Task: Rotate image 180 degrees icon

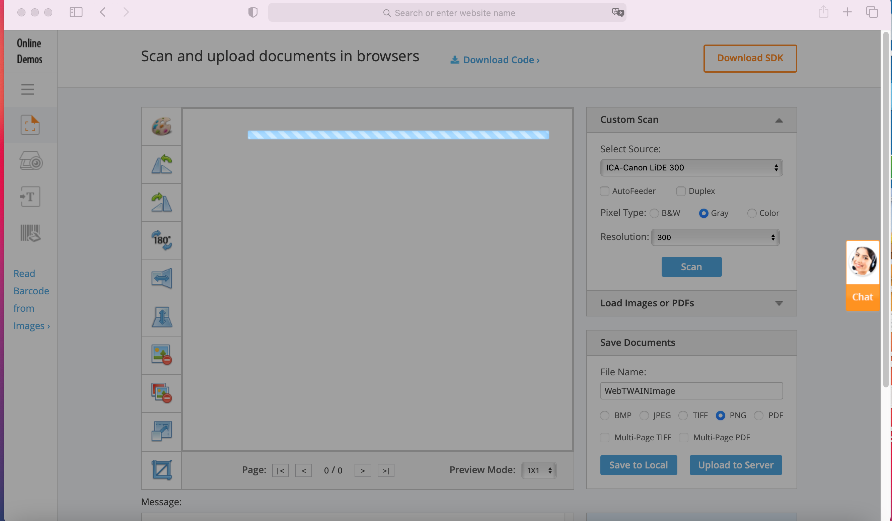Action: (x=161, y=240)
